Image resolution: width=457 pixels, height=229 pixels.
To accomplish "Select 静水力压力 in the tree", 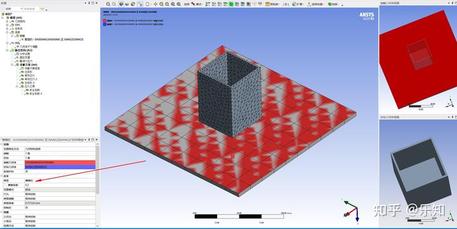I will coord(26,61).
